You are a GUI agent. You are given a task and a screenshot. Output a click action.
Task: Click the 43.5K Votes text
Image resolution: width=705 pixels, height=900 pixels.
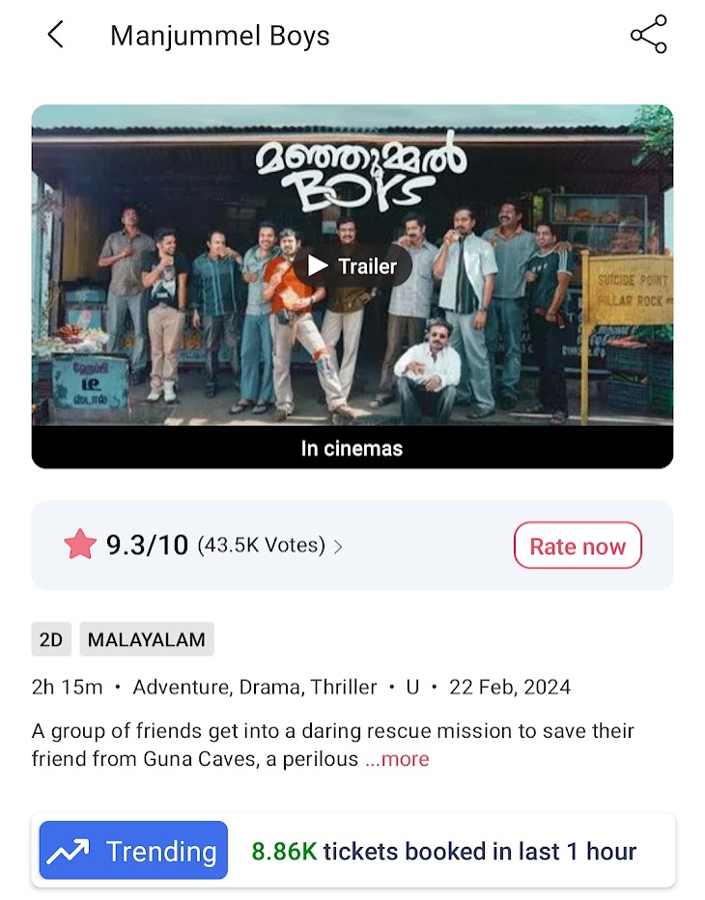[x=261, y=545]
